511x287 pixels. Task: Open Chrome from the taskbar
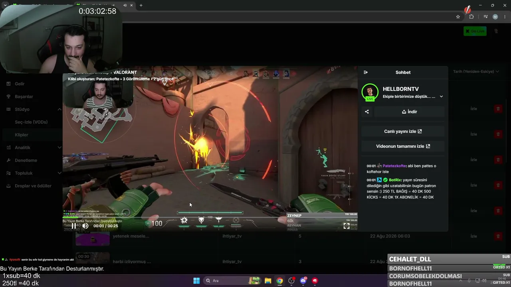click(280, 281)
